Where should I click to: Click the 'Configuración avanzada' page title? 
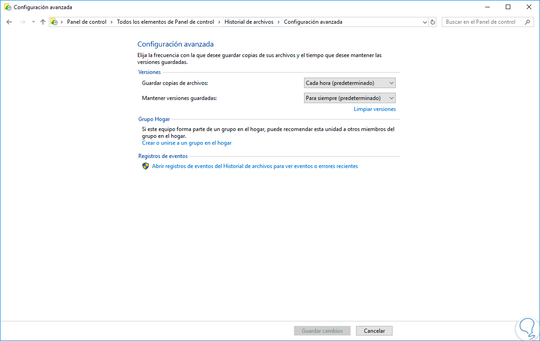coord(175,44)
